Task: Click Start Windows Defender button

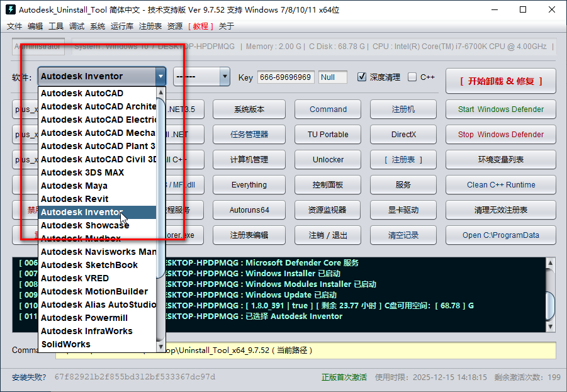Action: coord(500,109)
